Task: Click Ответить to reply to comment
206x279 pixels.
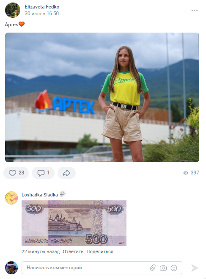Action: pyautogui.click(x=73, y=251)
